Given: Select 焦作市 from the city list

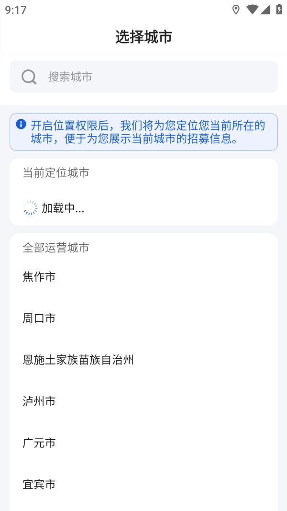Looking at the screenshot, I should point(39,276).
